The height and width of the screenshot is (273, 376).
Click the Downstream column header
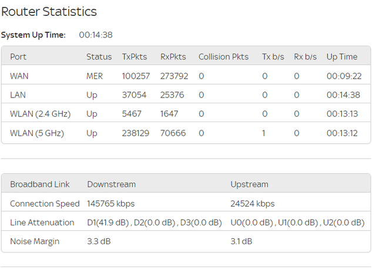click(112, 184)
